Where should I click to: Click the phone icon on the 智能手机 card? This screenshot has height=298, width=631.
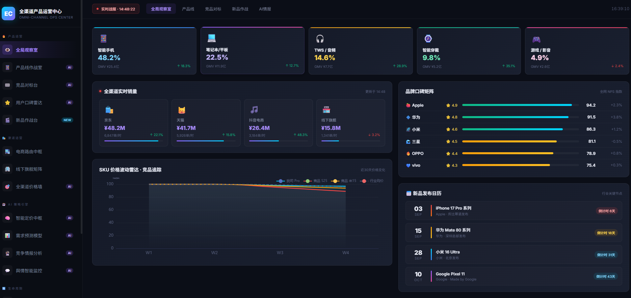point(103,38)
